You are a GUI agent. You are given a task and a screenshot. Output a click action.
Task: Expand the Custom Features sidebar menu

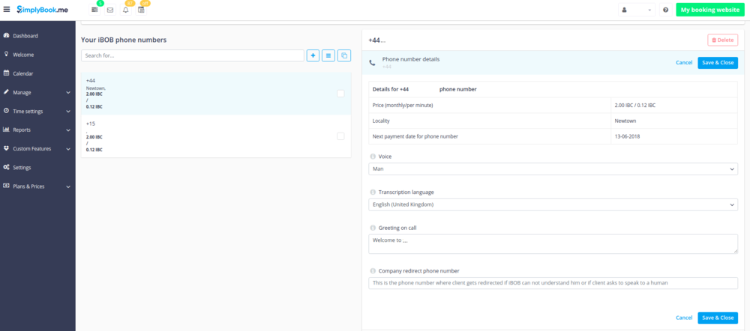point(37,149)
